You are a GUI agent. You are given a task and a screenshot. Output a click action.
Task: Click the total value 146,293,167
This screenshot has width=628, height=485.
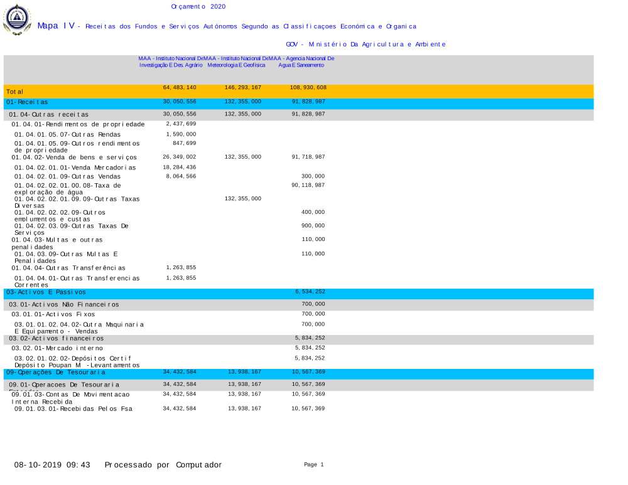(243, 87)
